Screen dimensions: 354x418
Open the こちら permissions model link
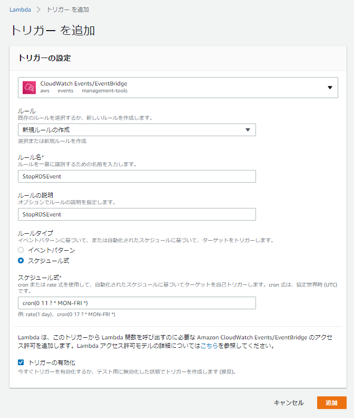coord(209,346)
